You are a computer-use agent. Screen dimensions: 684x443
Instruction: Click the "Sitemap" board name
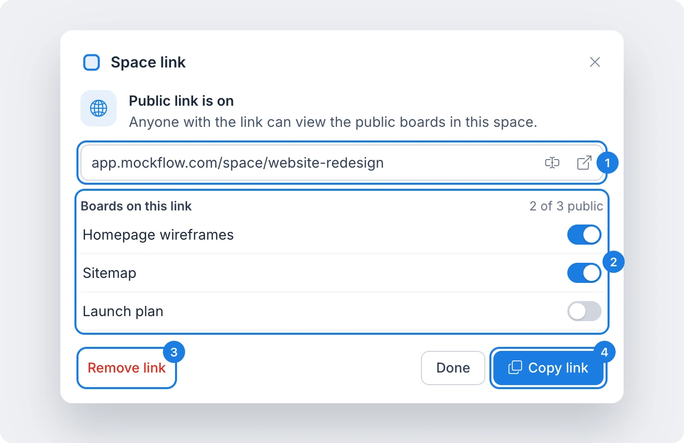[x=110, y=273]
